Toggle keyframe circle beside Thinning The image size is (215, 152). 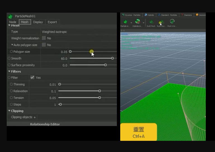[11, 84]
